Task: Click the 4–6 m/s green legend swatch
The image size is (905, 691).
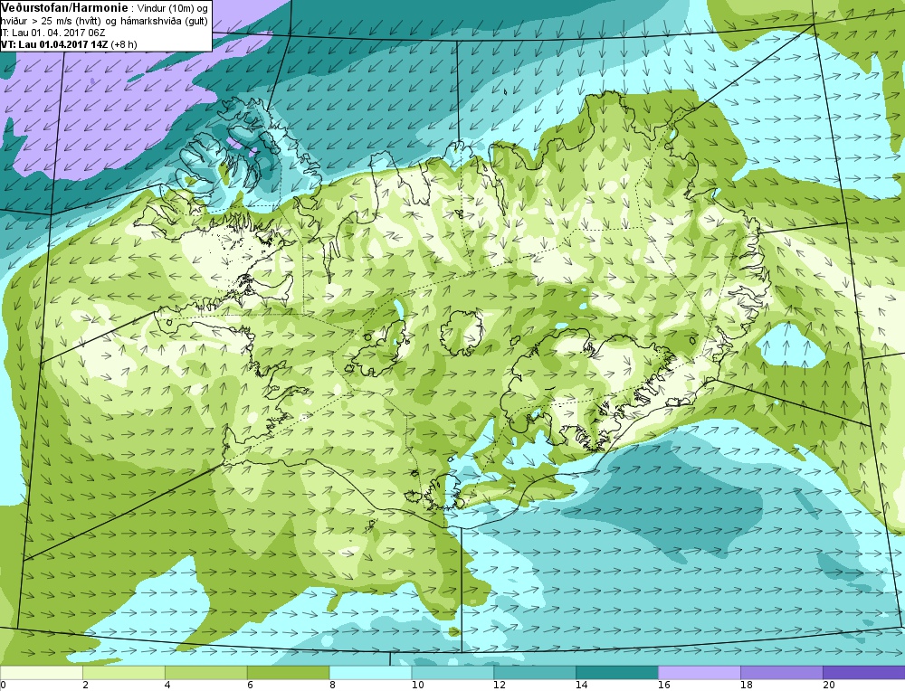Action: click(206, 673)
